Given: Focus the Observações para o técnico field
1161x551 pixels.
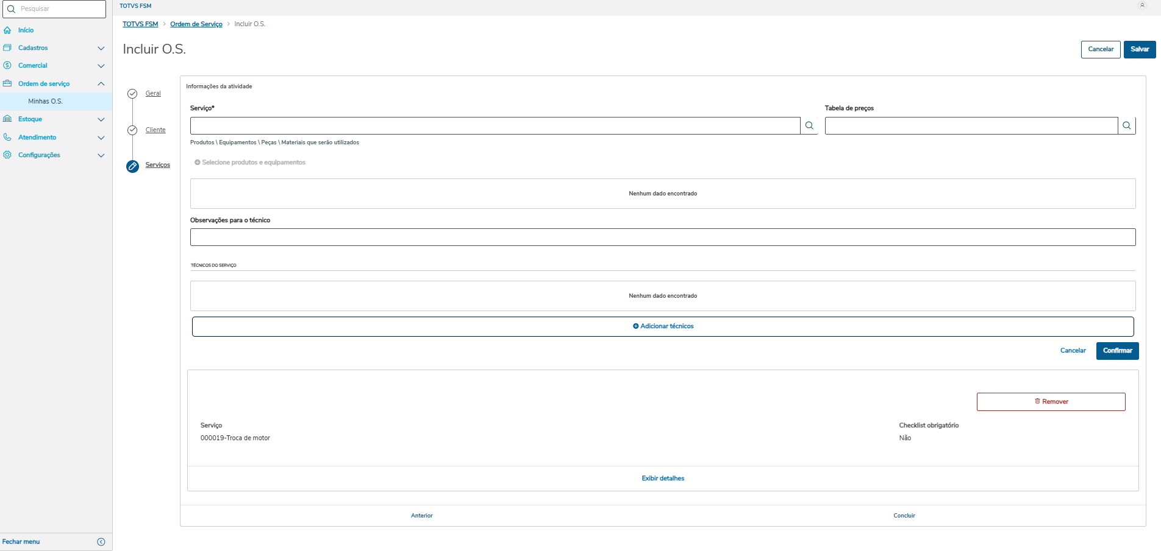Looking at the screenshot, I should [663, 237].
